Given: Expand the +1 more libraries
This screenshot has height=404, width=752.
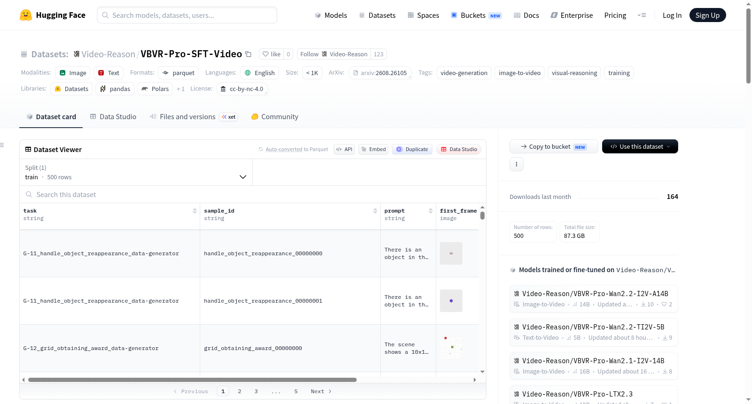Looking at the screenshot, I should (x=180, y=89).
